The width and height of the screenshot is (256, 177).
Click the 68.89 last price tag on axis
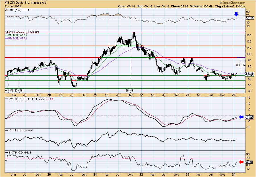[249, 73]
